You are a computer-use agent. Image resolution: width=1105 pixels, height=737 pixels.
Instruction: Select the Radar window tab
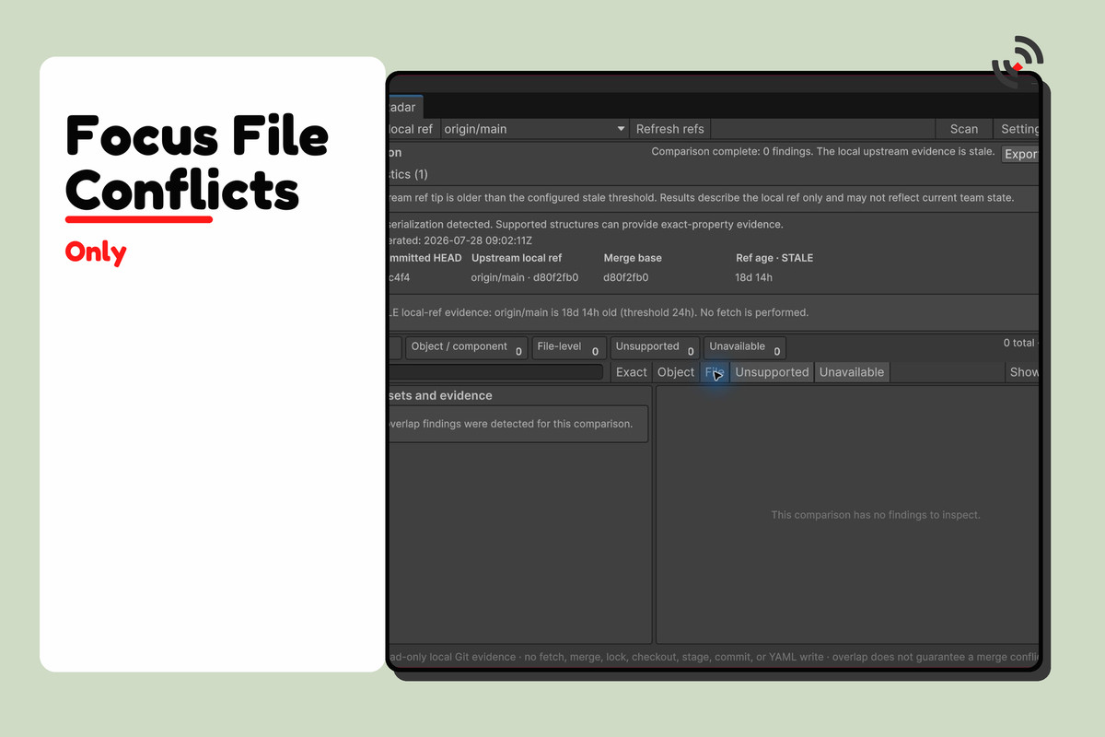click(405, 107)
